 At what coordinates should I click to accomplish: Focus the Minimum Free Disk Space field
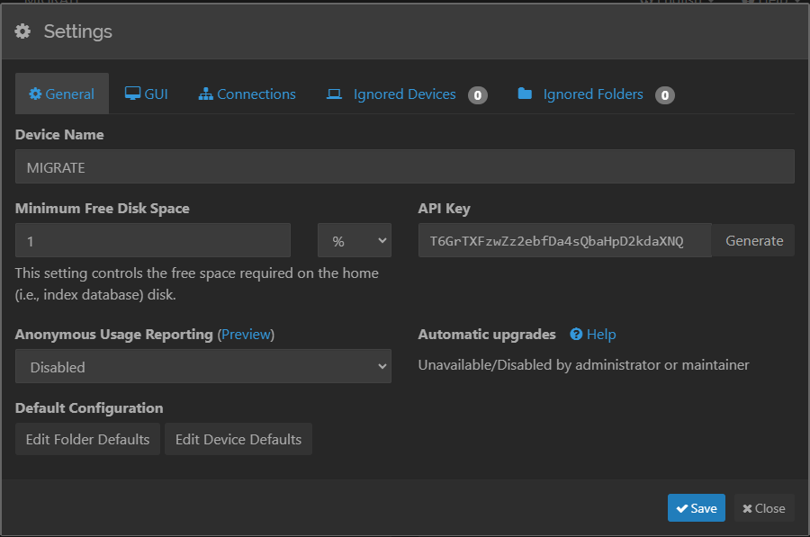(x=153, y=241)
